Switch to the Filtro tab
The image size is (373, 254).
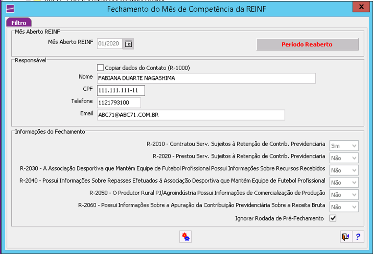(19, 23)
